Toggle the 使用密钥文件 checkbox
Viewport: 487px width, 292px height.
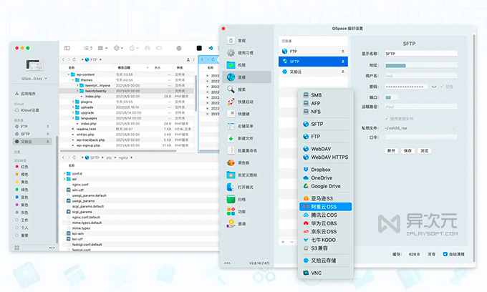[x=387, y=119]
